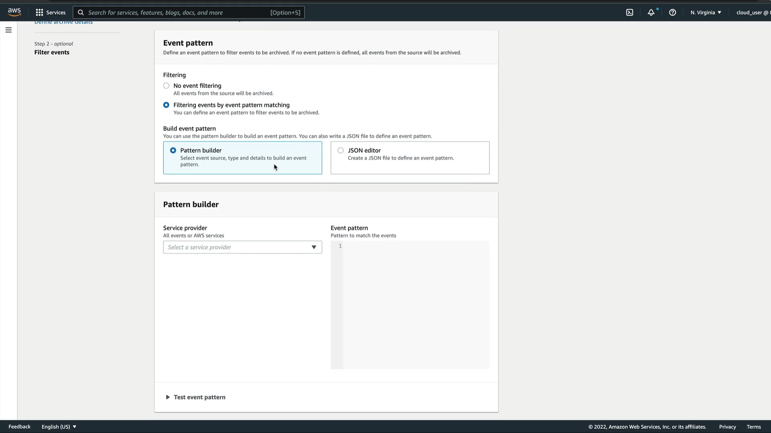
Task: Click the AWS logo home icon
Action: [14, 12]
